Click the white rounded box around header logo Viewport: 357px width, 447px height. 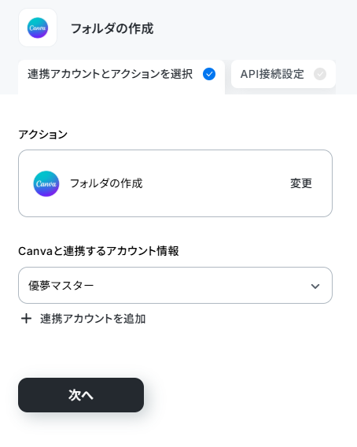point(38,28)
